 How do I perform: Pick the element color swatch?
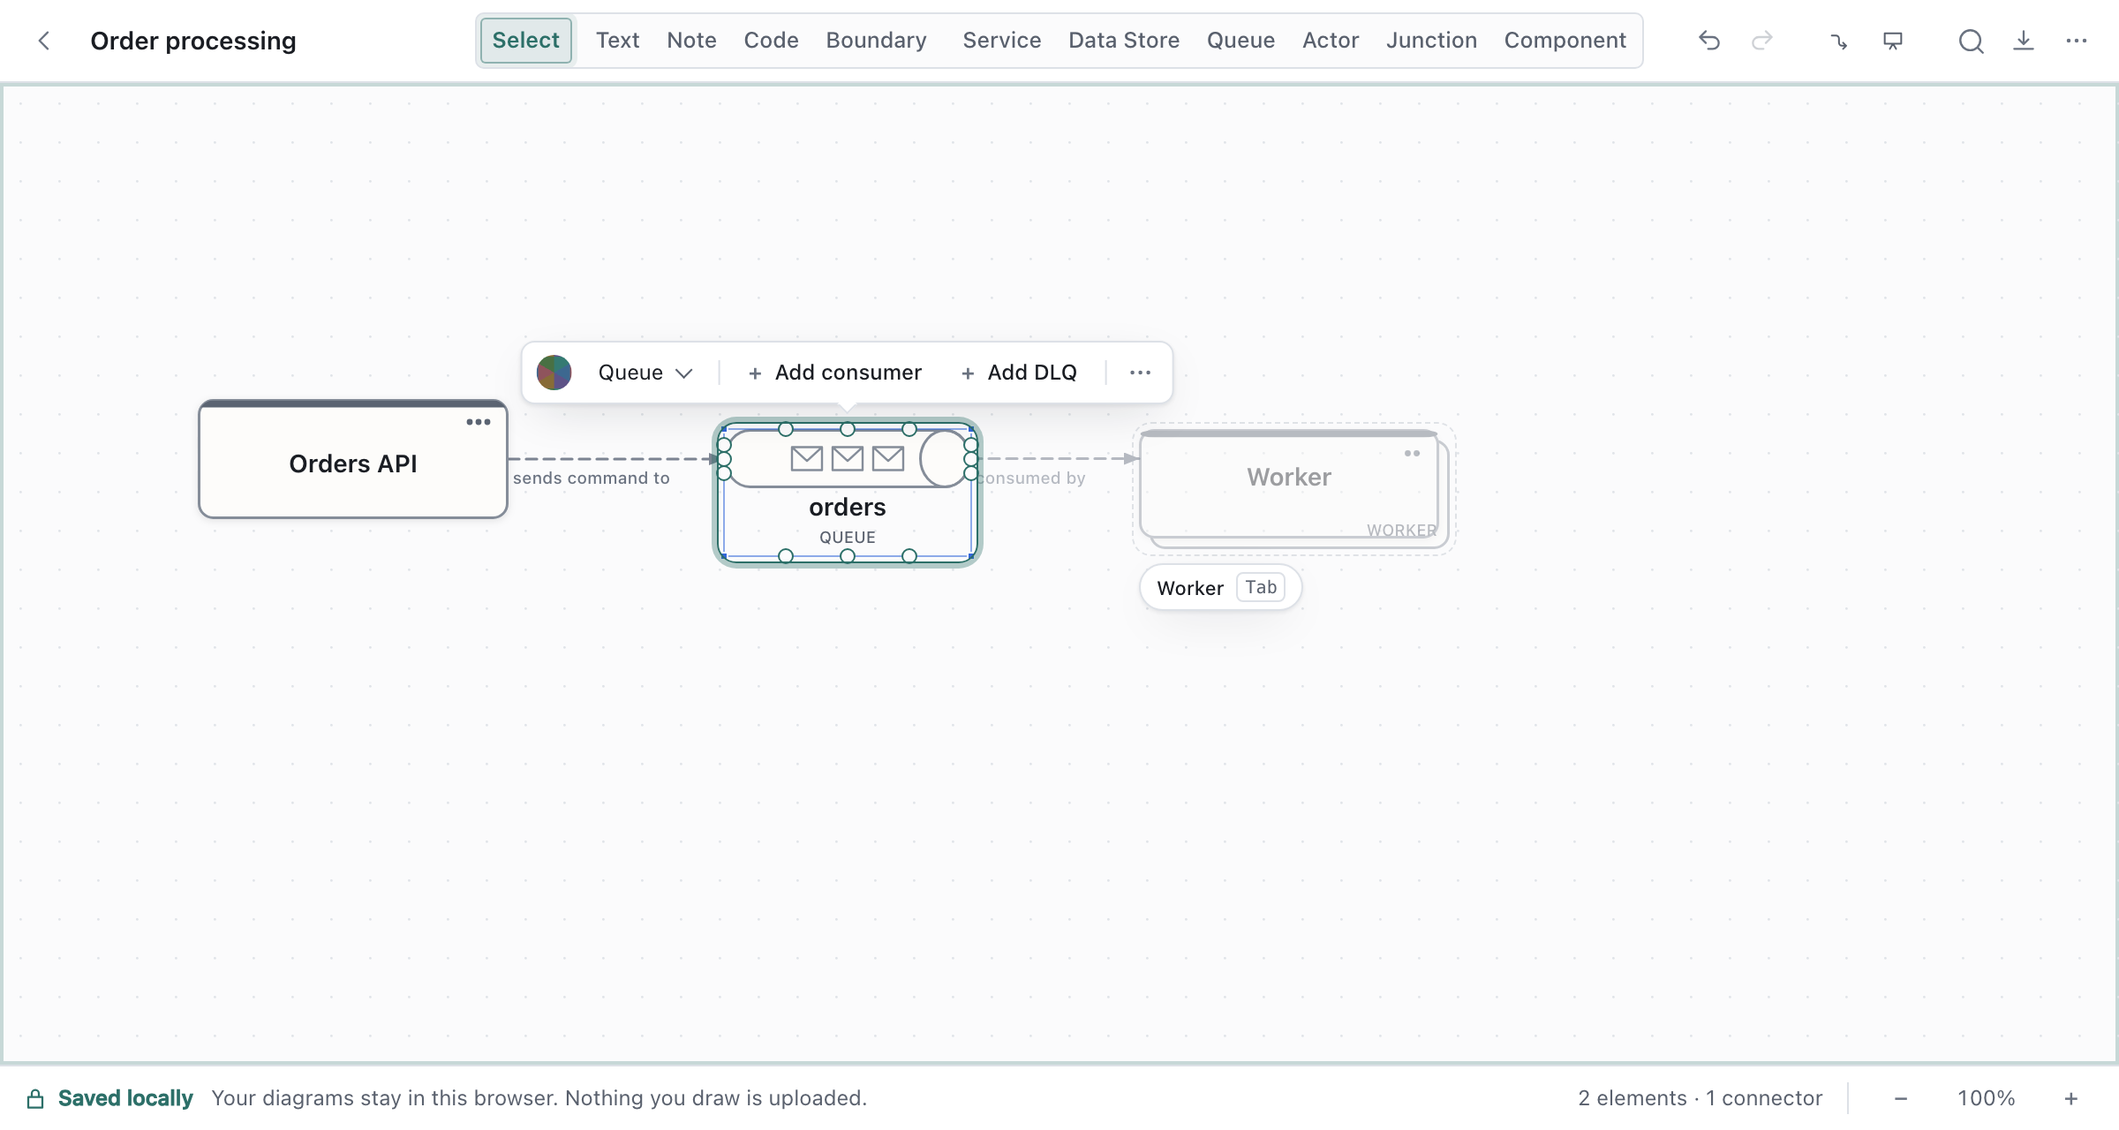tap(554, 373)
